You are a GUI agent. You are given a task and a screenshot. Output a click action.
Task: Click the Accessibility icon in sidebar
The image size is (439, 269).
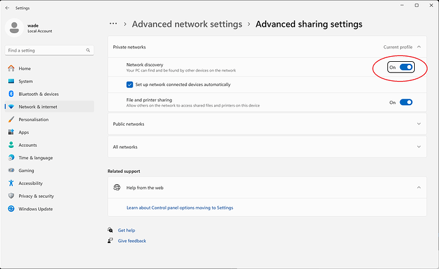[x=11, y=183]
